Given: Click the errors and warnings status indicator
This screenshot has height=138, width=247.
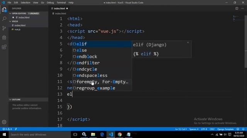Looking at the screenshot, I should pyautogui.click(x=7, y=129).
